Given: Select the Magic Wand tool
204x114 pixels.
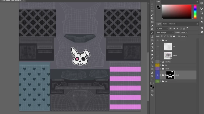Looking at the screenshot, I should [x=152, y=15].
